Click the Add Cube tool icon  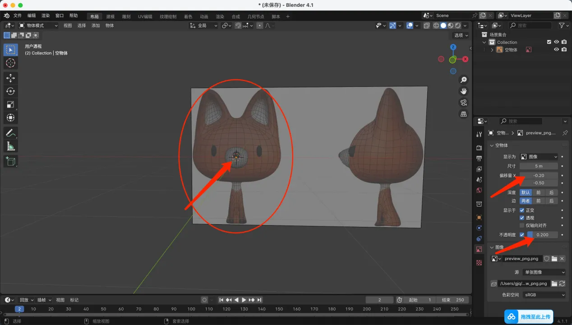(10, 161)
